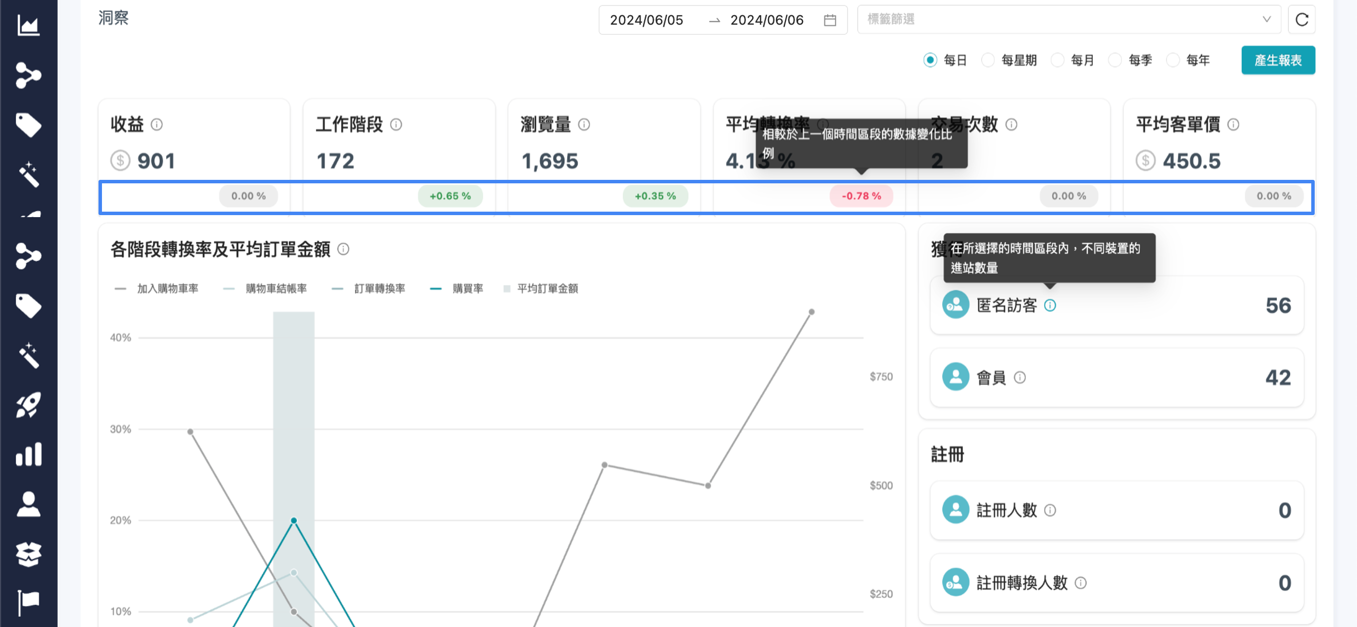Open the flag icon at sidebar bottom
This screenshot has height=627, width=1357.
[x=27, y=601]
